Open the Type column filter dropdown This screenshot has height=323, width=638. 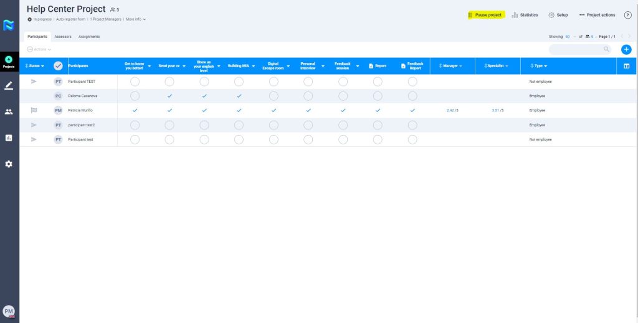click(x=538, y=66)
